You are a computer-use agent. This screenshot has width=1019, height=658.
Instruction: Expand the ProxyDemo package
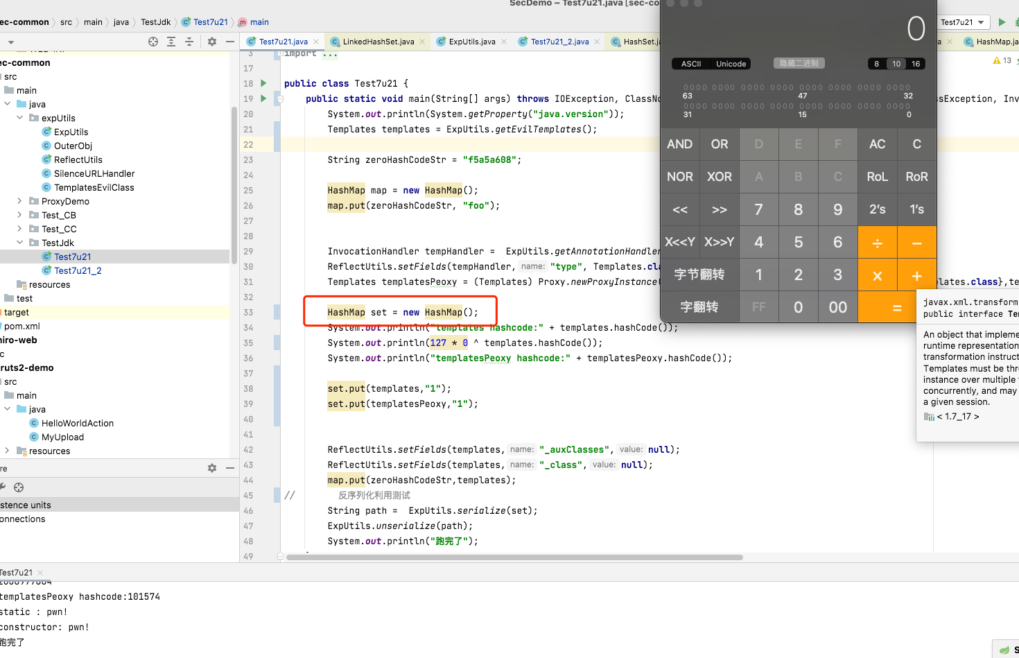pos(20,201)
